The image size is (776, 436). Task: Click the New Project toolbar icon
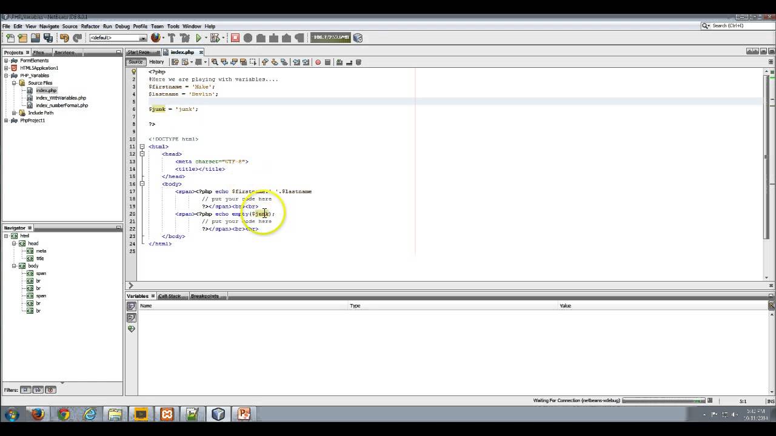(x=22, y=38)
